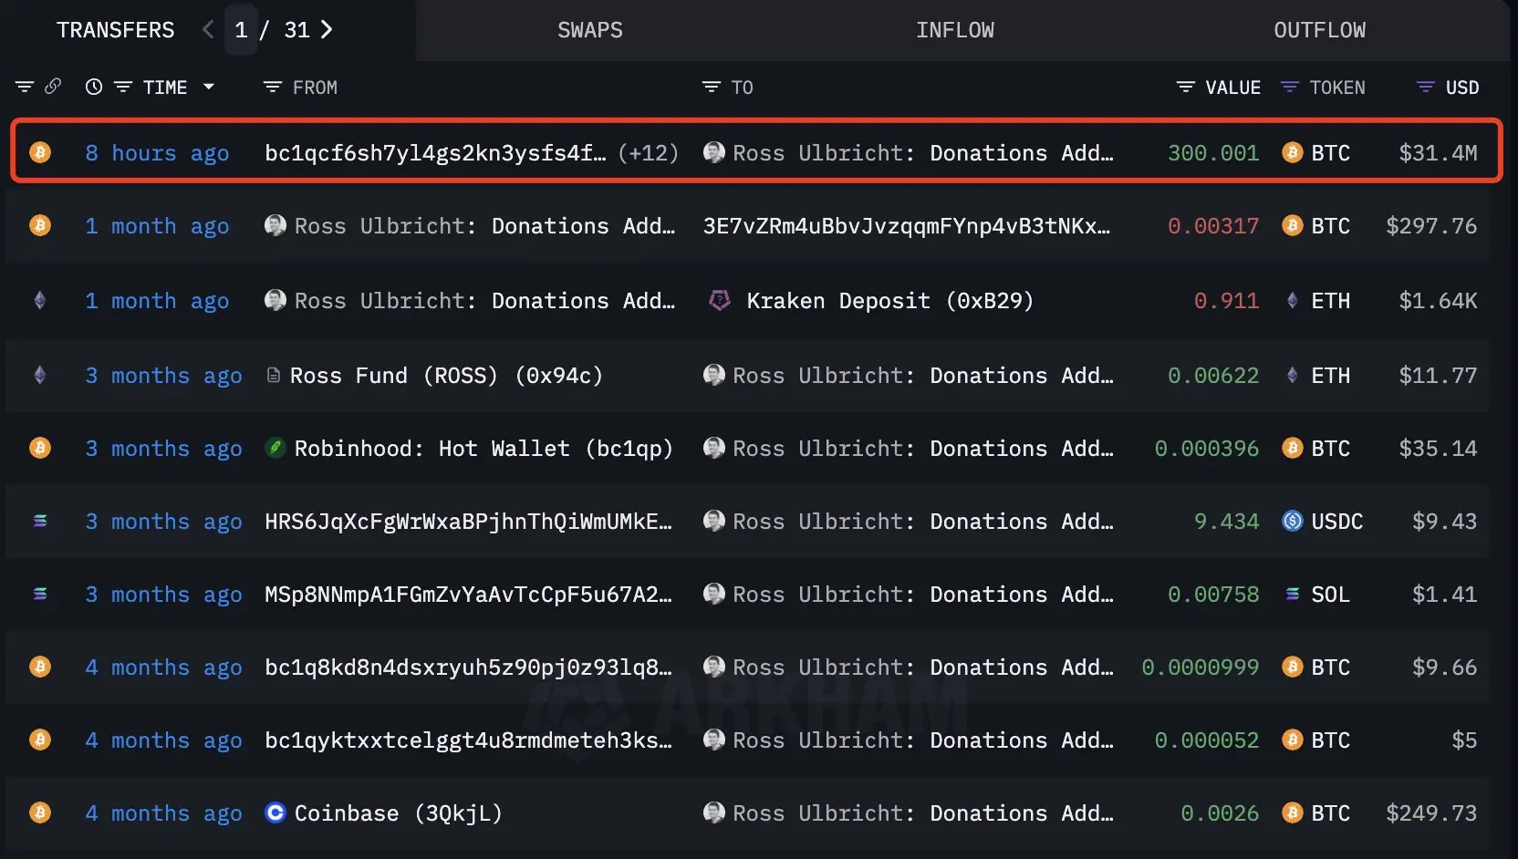Viewport: 1518px width, 859px height.
Task: Click the USDC token icon
Action: pyautogui.click(x=1292, y=521)
